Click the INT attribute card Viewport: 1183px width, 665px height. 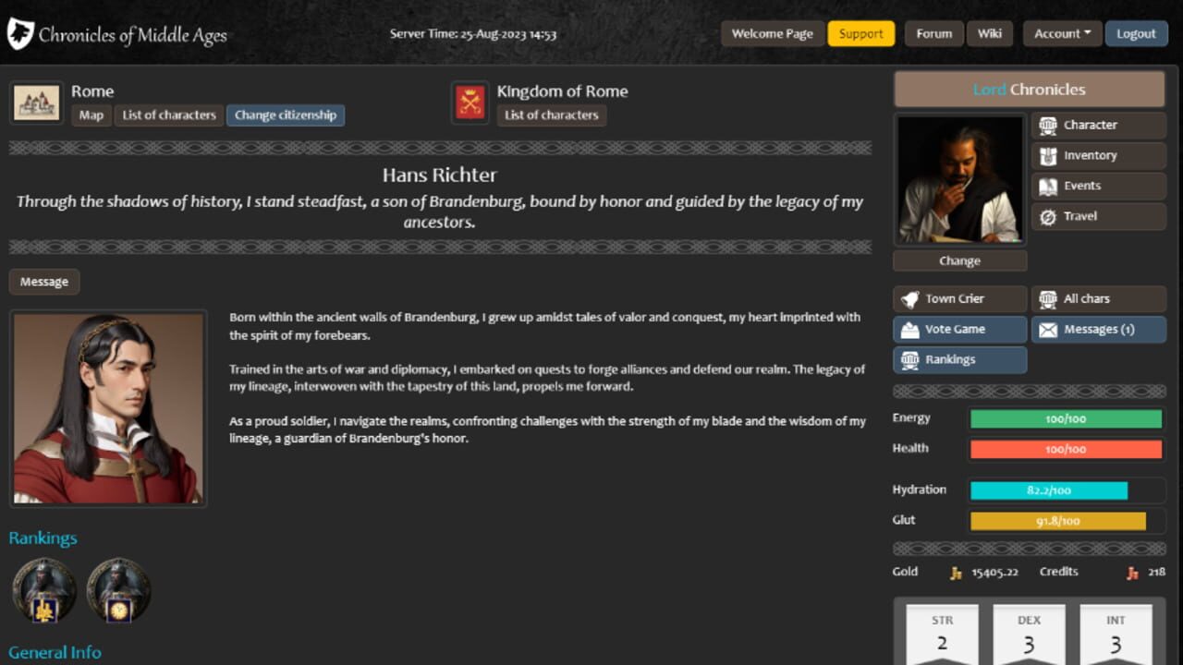[1116, 635]
